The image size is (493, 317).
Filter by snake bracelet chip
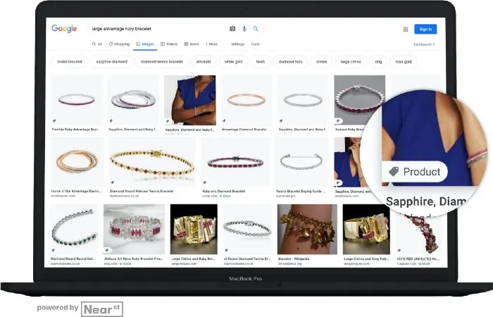point(70,62)
